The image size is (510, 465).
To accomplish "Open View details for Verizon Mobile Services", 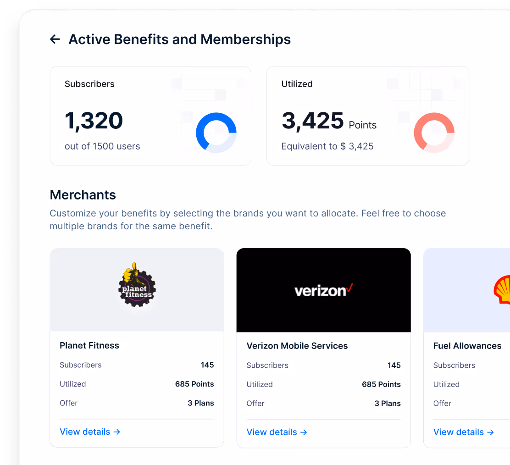I will 277,432.
